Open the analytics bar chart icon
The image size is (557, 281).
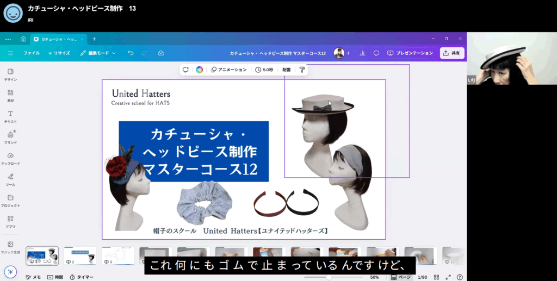(362, 53)
